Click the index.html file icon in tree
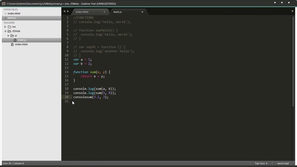 [12, 45]
